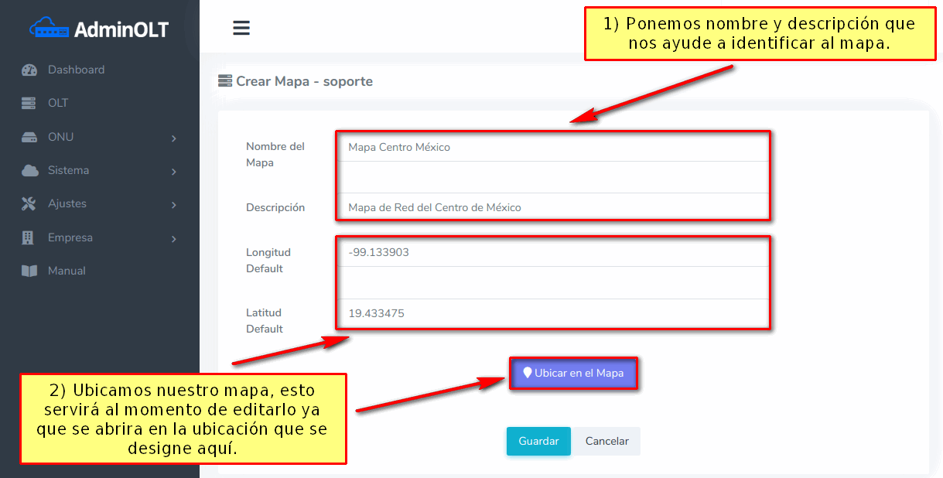943x478 pixels.
Task: Click the Dashboard gauge icon
Action: [29, 70]
